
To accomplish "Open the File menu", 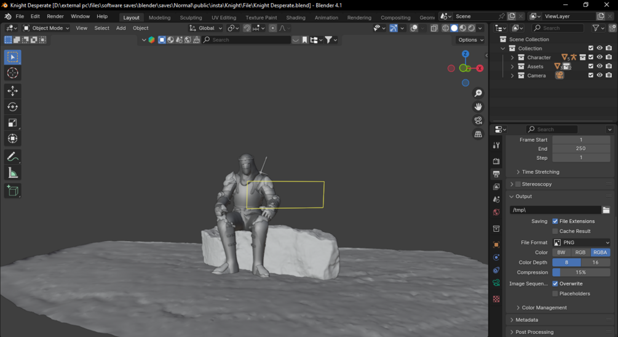I will pyautogui.click(x=20, y=16).
